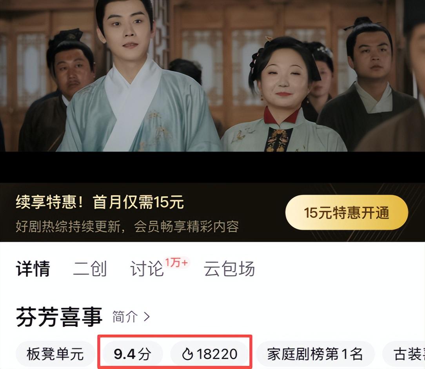Click the 续享特惠!首月仅需15元 promo headline
This screenshot has height=369, width=425.
tap(100, 202)
